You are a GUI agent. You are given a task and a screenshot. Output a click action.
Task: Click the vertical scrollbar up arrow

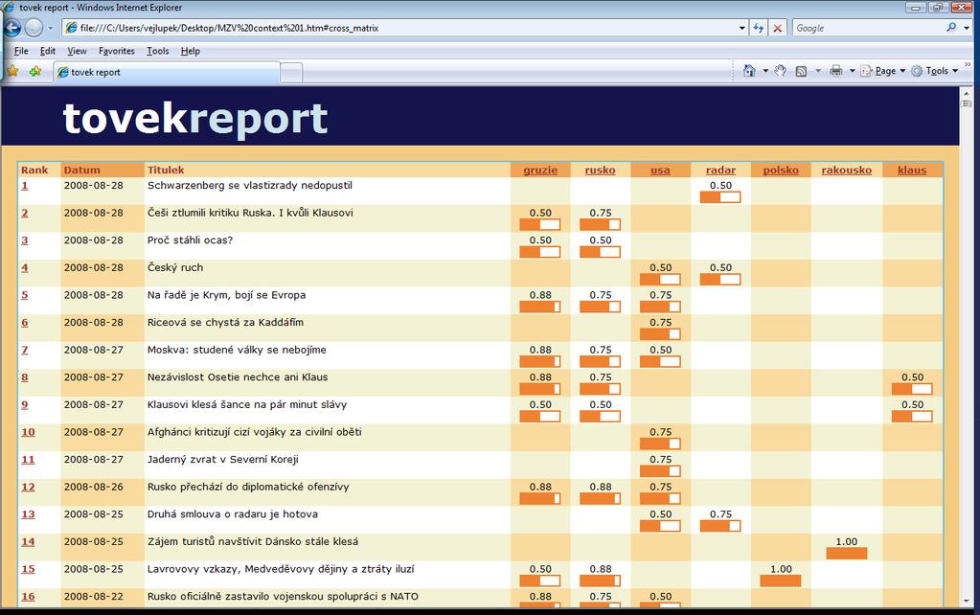pos(967,93)
